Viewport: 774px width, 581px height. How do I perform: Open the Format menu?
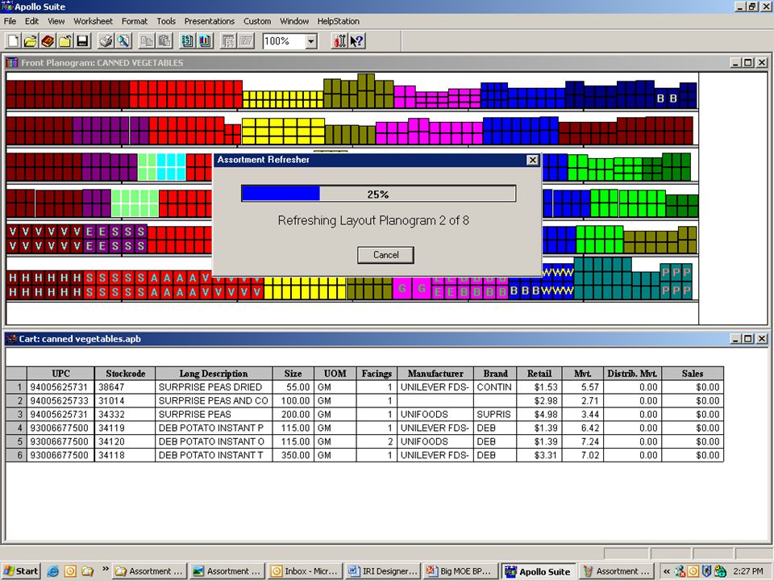135,21
